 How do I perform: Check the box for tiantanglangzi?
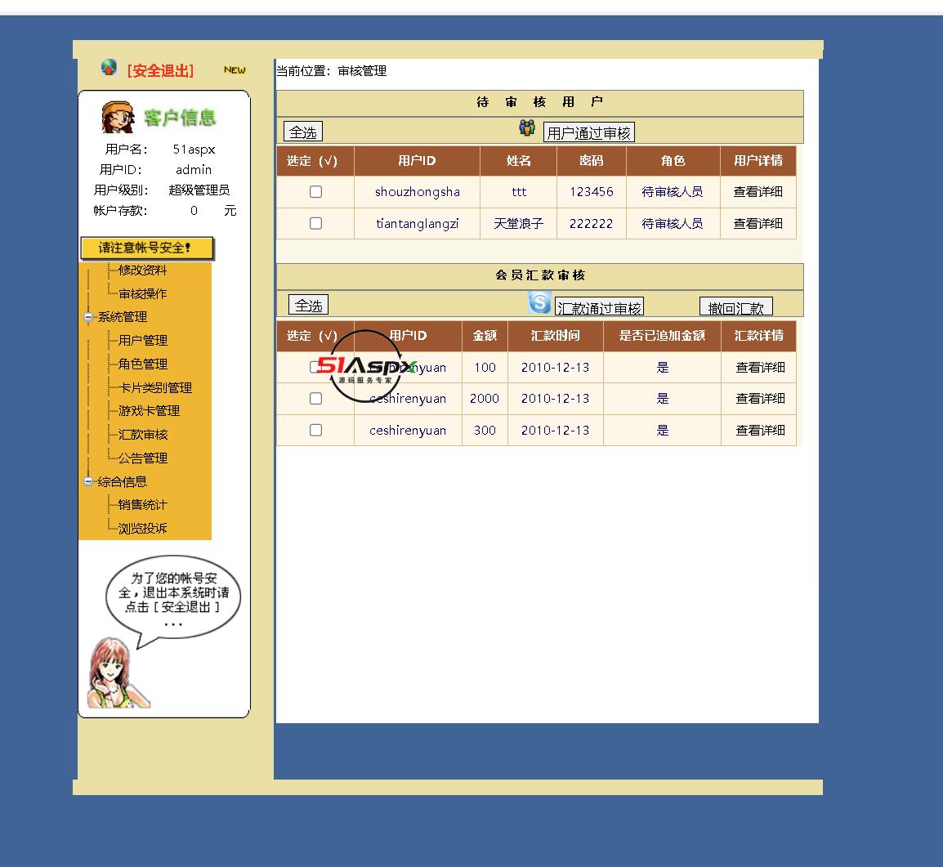click(x=315, y=224)
